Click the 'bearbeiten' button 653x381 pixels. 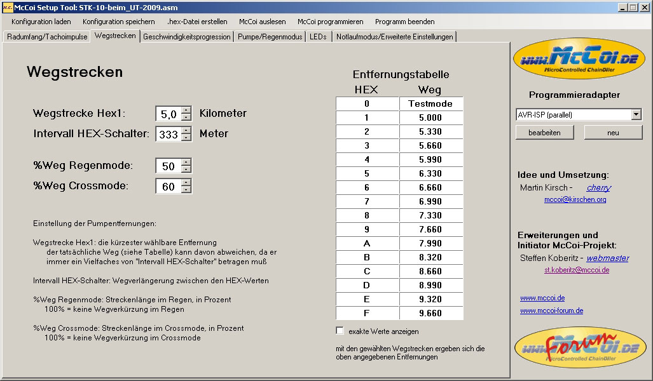pos(544,133)
